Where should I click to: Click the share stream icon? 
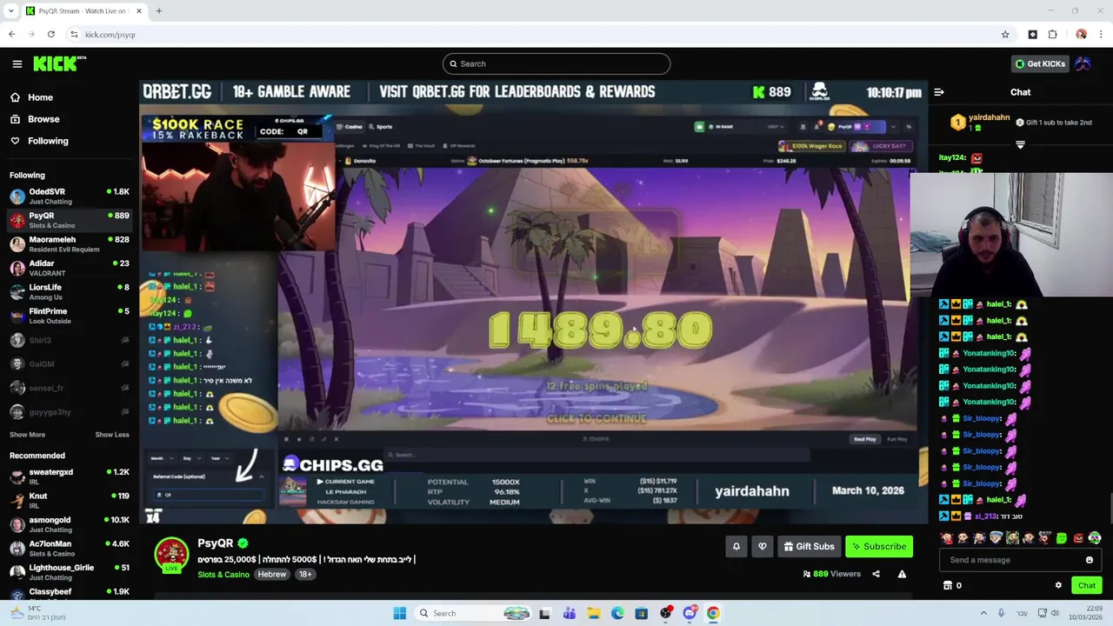(x=876, y=574)
